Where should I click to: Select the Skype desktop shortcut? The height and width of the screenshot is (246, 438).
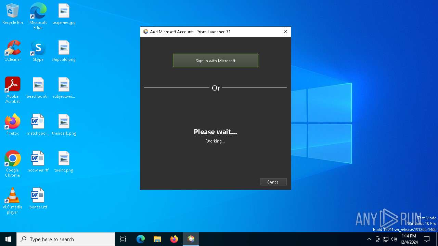pyautogui.click(x=38, y=51)
